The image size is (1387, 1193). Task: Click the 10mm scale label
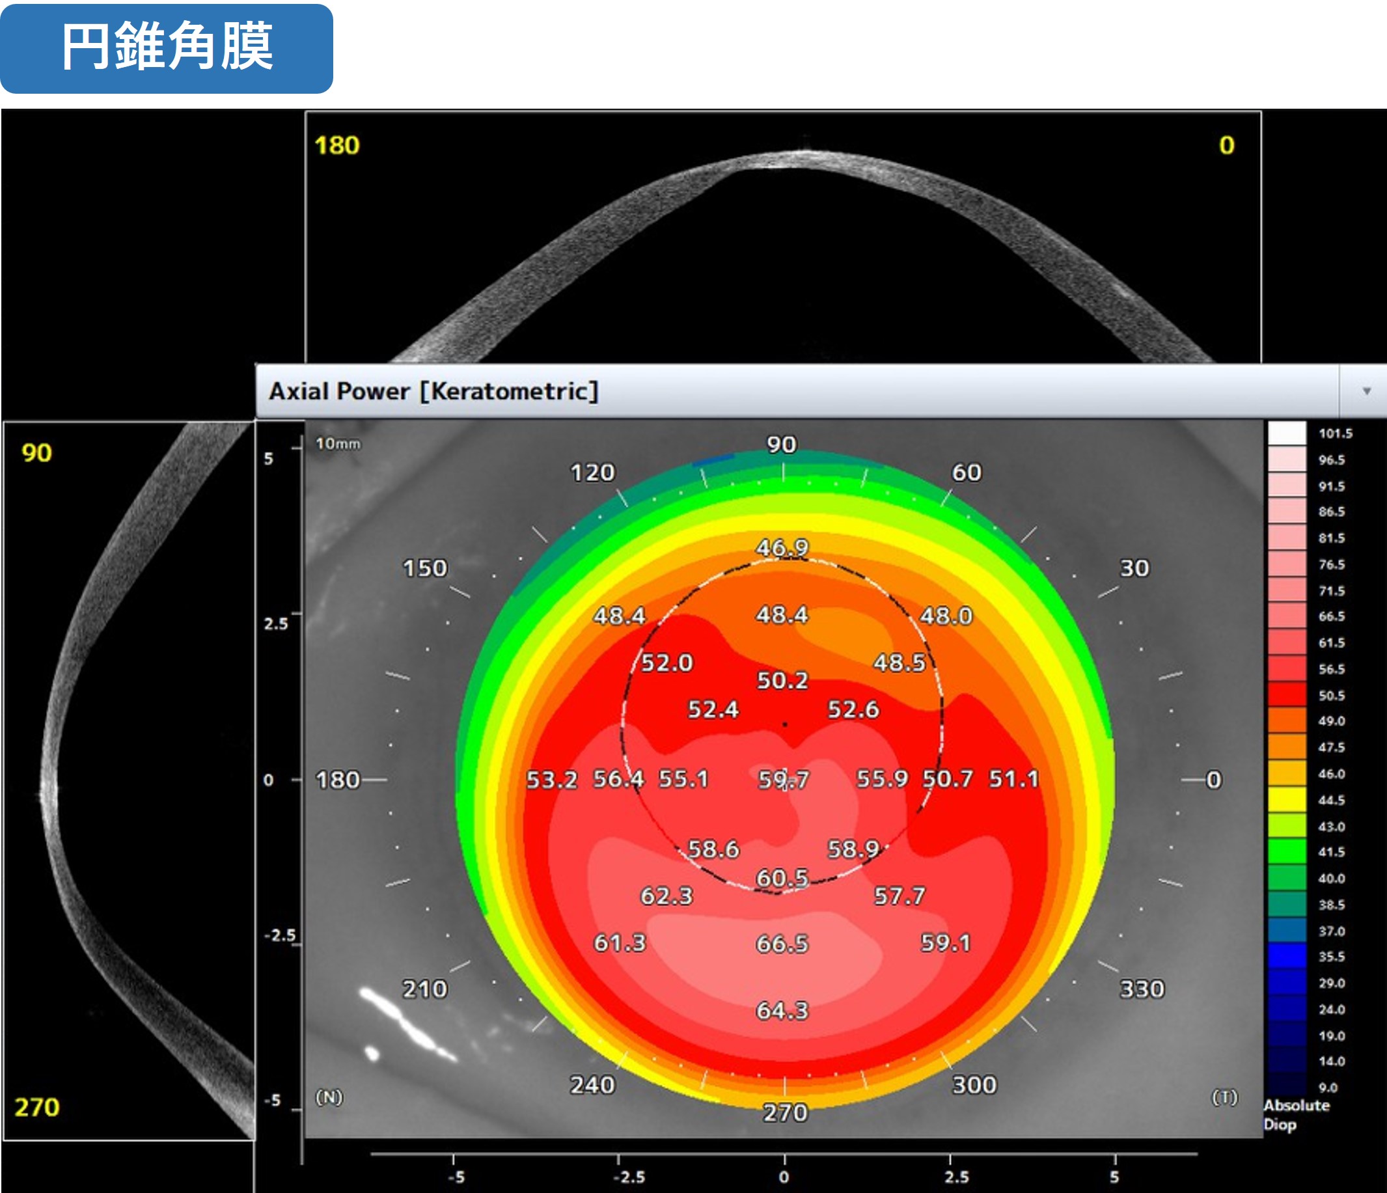tap(337, 443)
